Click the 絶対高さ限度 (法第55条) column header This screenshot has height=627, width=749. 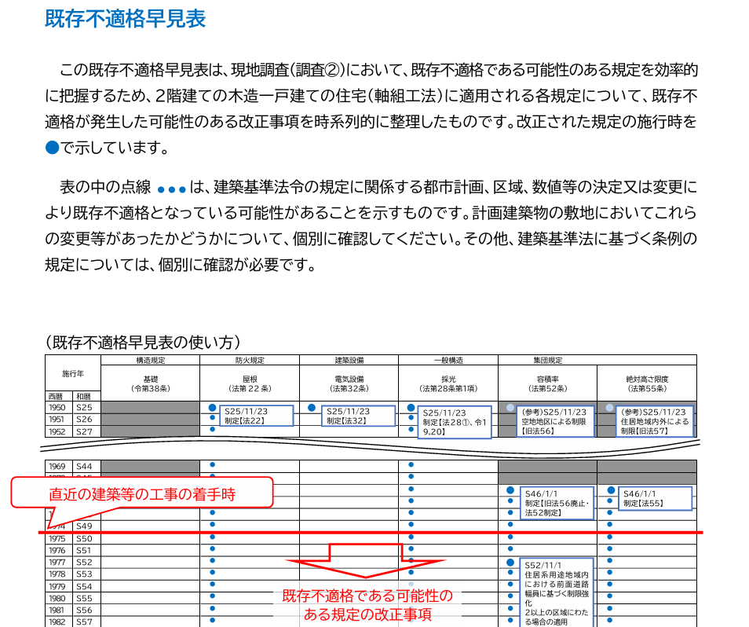coord(647,383)
